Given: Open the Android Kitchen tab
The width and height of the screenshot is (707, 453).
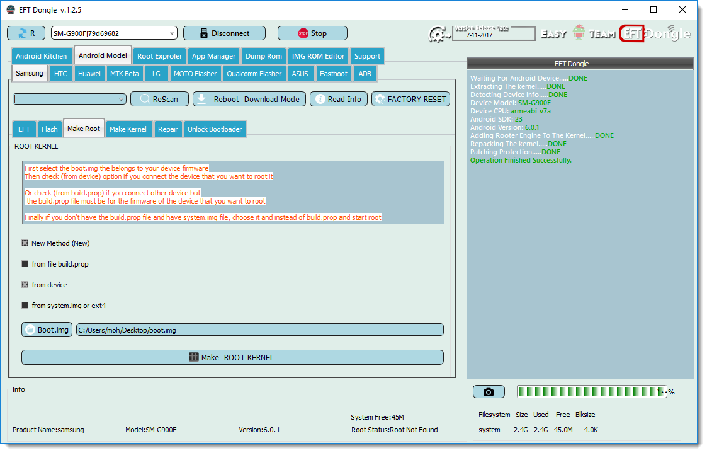Looking at the screenshot, I should tap(42, 56).
